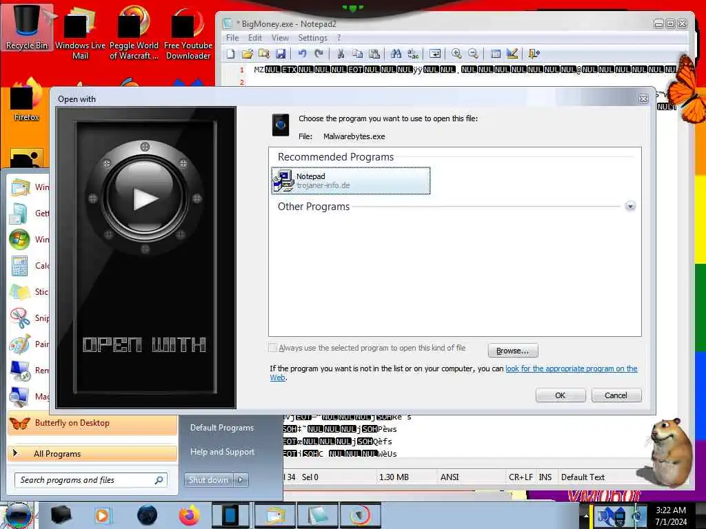Click the Open file folder icon in Notepad2

pyautogui.click(x=248, y=54)
